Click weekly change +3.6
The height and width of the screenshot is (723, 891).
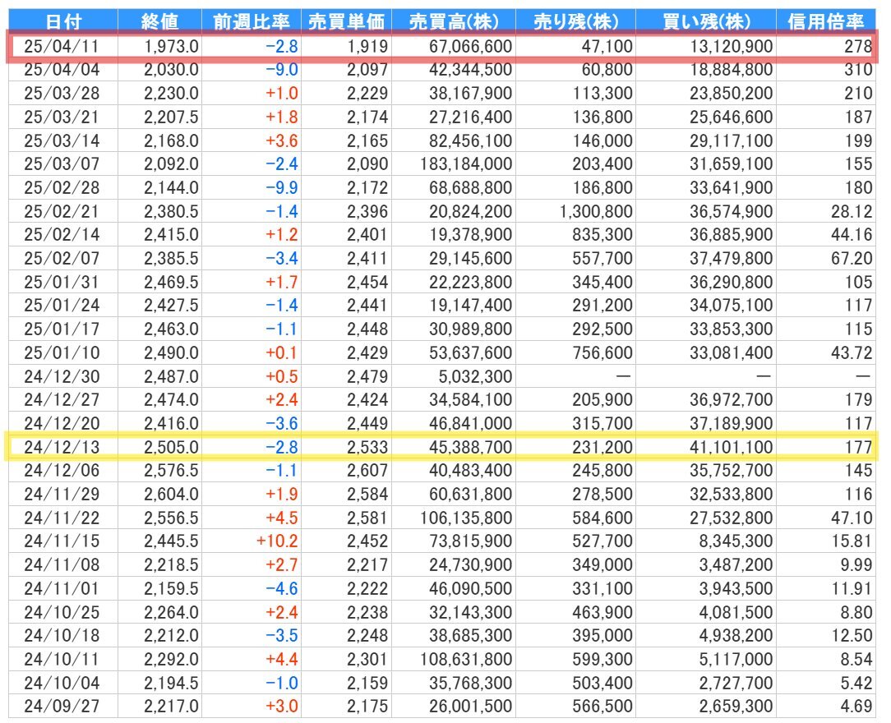[282, 140]
